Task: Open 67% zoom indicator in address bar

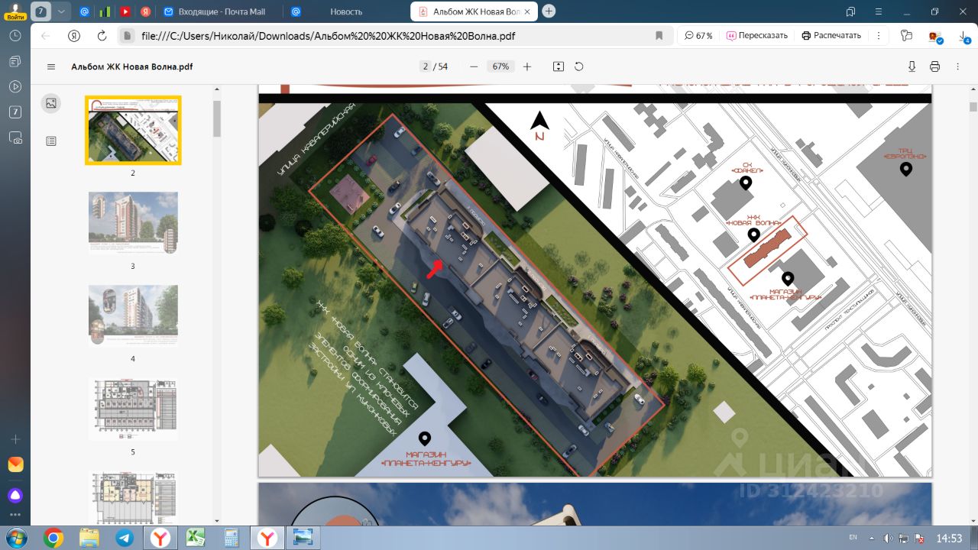Action: pyautogui.click(x=699, y=36)
